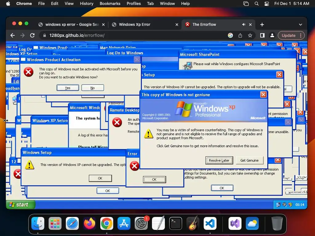The image size is (315, 236).
Task: Close the 'windows xp error - Google Search' tab
Action: [103, 25]
